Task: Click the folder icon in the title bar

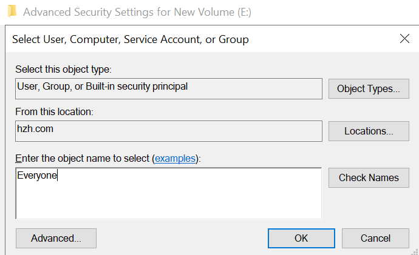Action: 12,11
